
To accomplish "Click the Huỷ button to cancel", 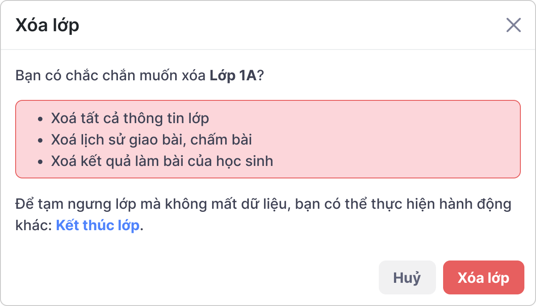I will click(407, 277).
